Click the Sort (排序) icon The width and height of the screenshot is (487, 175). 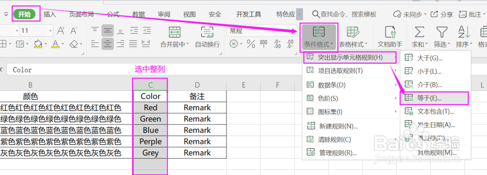(464, 32)
